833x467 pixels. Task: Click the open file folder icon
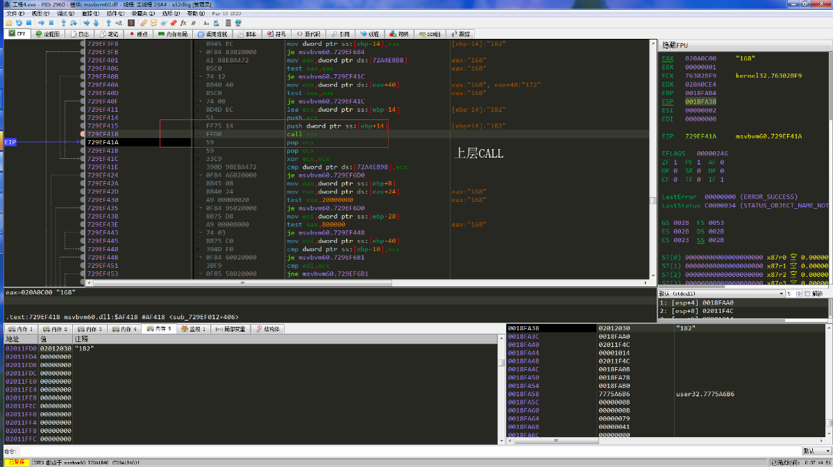point(9,23)
